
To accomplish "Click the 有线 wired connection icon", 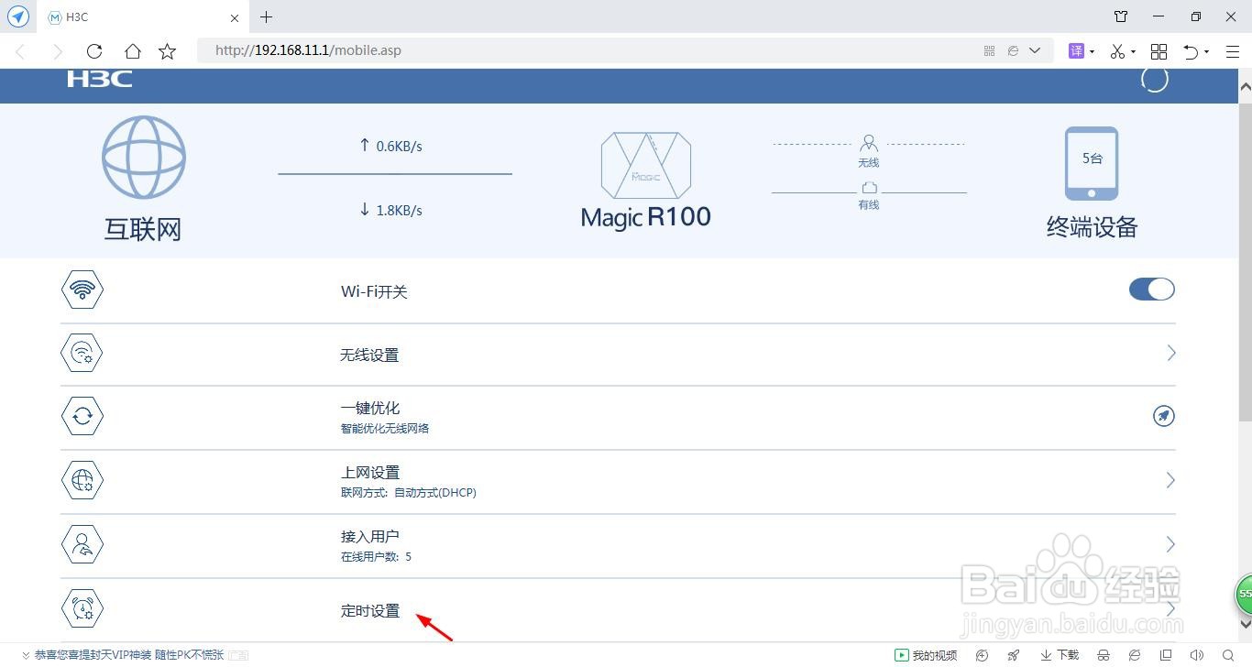I will coord(869,187).
